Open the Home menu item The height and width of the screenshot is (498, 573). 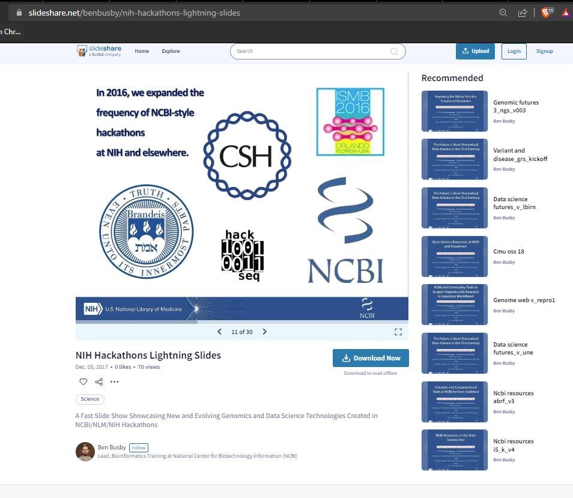pyautogui.click(x=142, y=51)
